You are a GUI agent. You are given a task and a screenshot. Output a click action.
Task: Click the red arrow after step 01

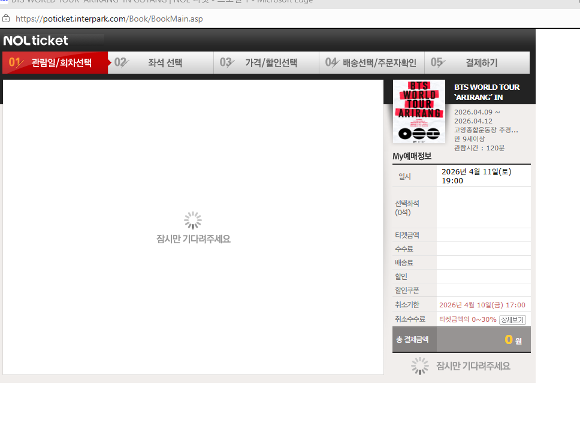coord(110,62)
